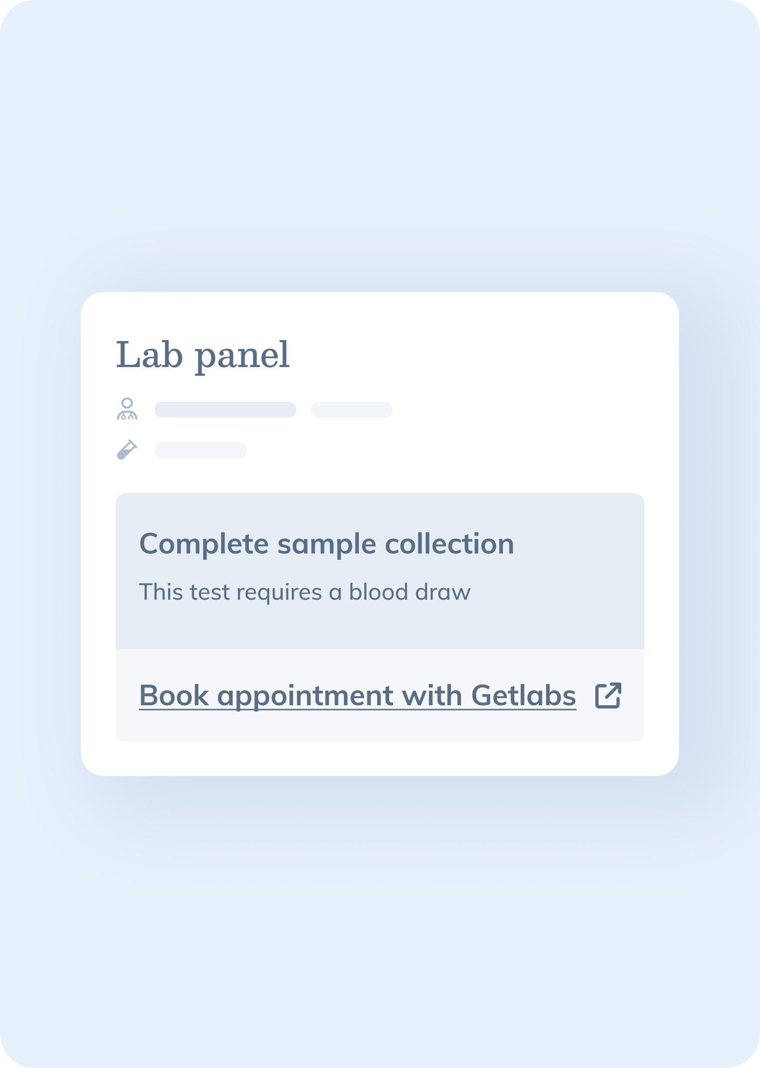Click the test tube sample icon
The image size is (760, 1068).
pos(127,449)
